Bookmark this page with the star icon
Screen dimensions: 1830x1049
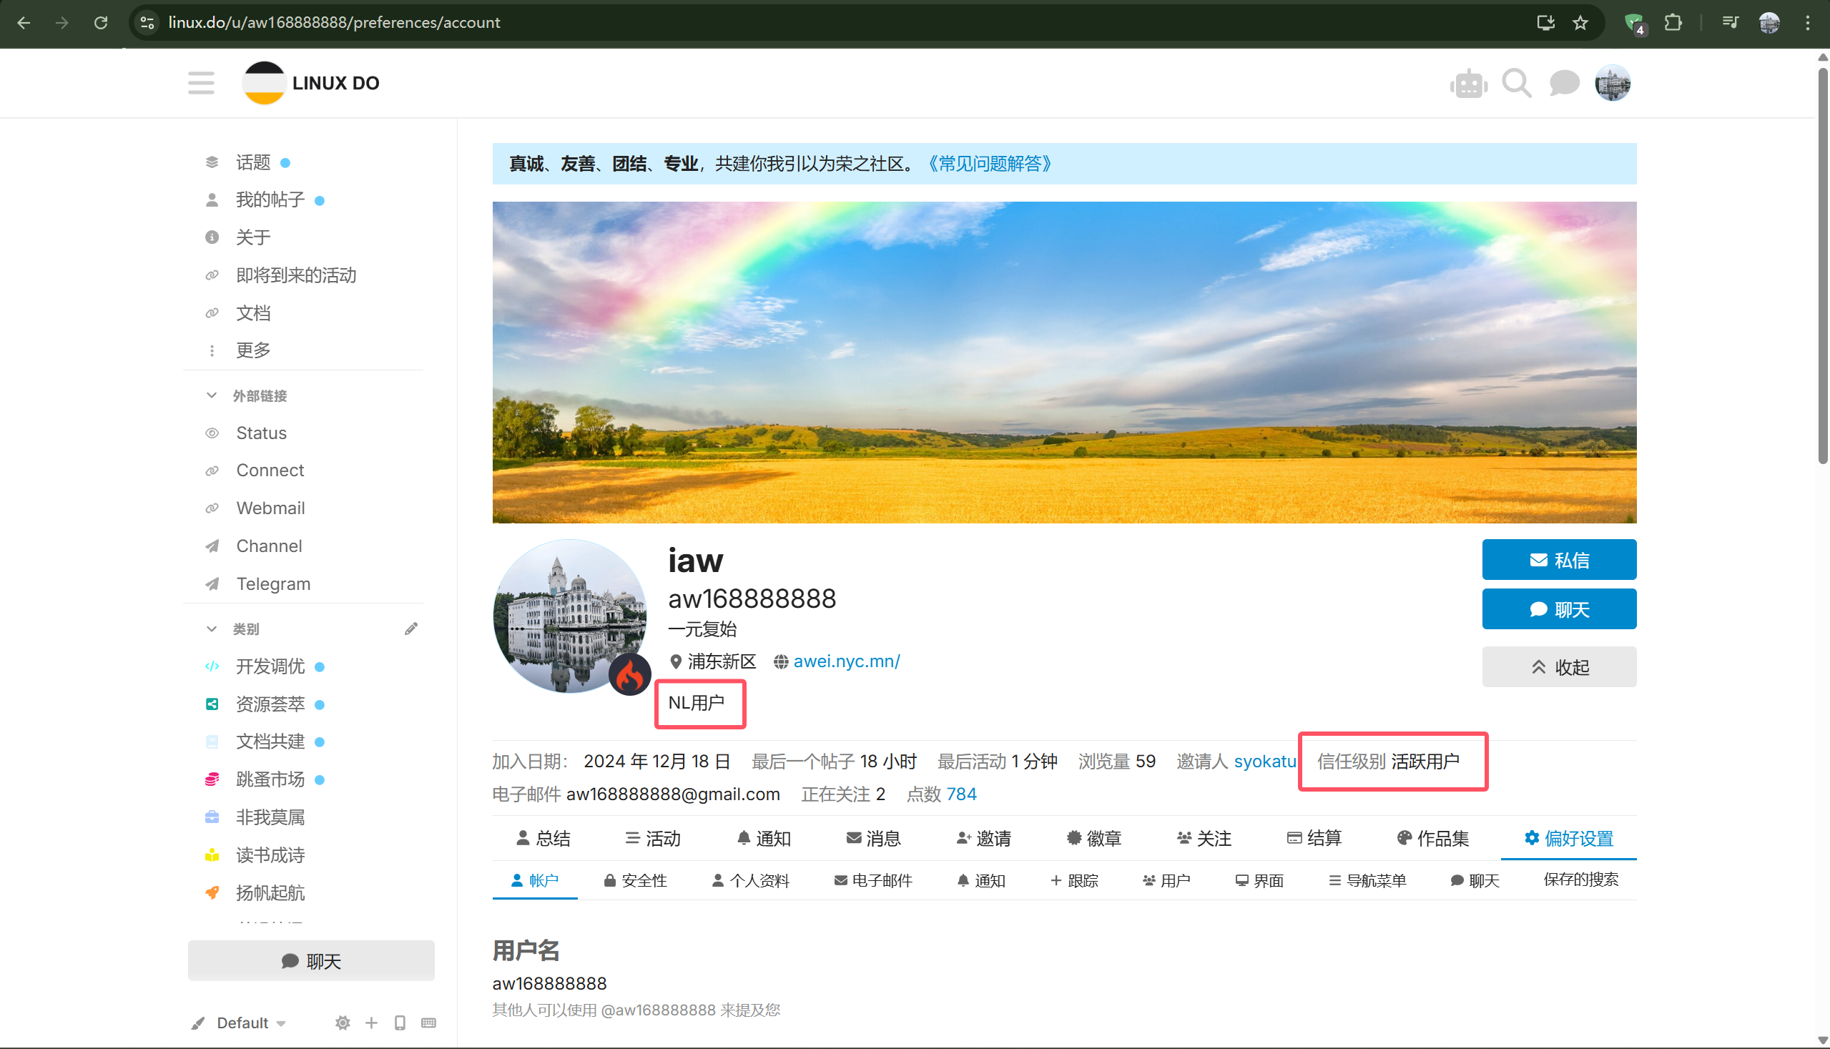click(x=1580, y=23)
